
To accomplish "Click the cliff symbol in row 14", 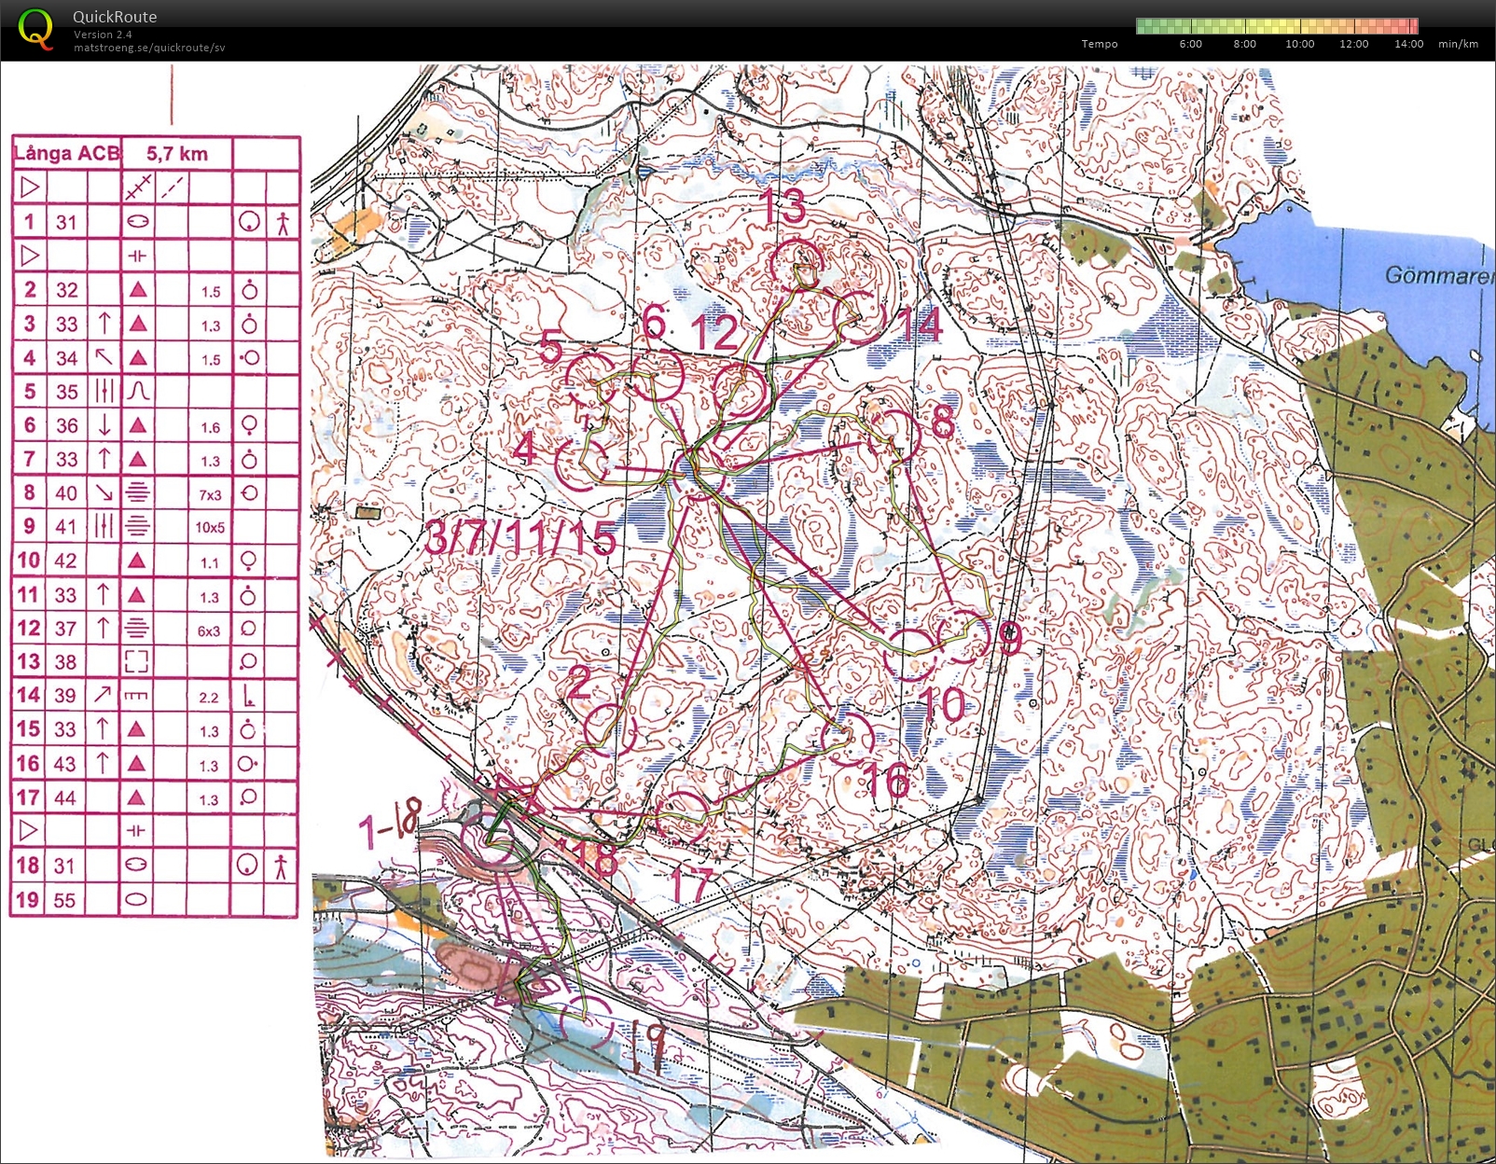I will (137, 696).
